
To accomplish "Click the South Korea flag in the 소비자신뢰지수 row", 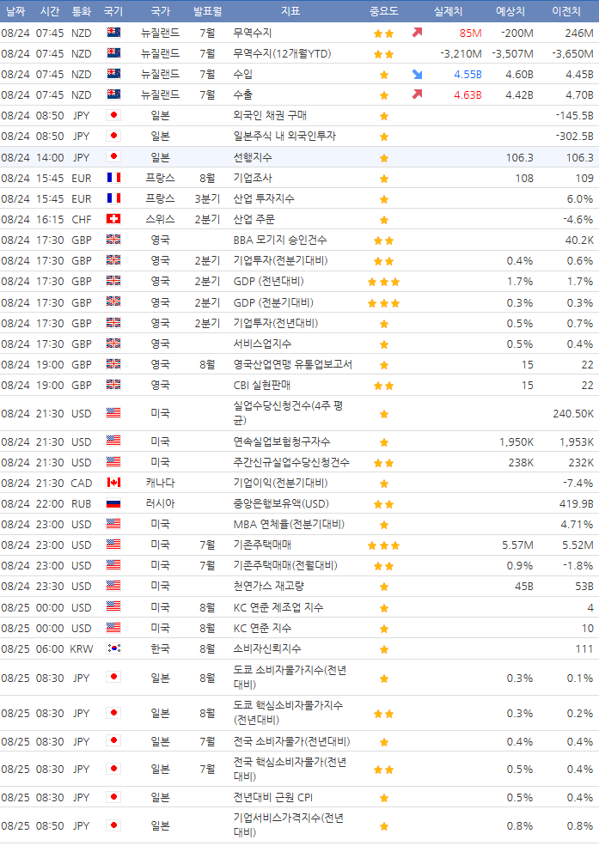I will pos(113,648).
